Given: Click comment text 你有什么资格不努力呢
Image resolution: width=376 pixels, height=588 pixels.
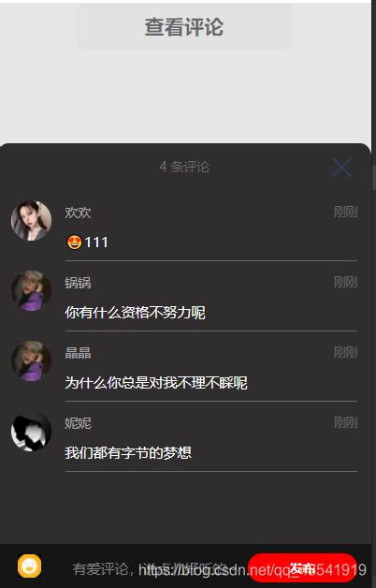Looking at the screenshot, I should point(136,313).
